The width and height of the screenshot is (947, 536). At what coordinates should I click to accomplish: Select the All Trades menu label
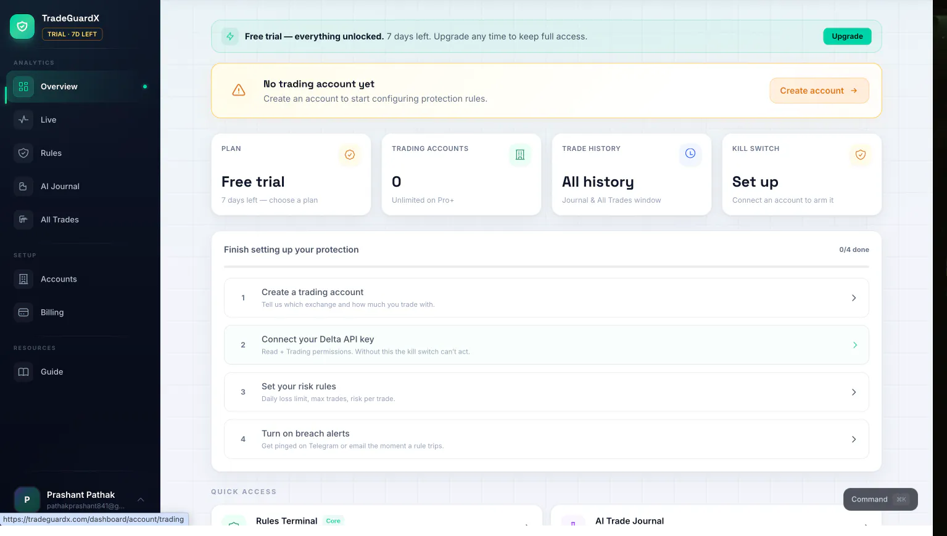[60, 220]
